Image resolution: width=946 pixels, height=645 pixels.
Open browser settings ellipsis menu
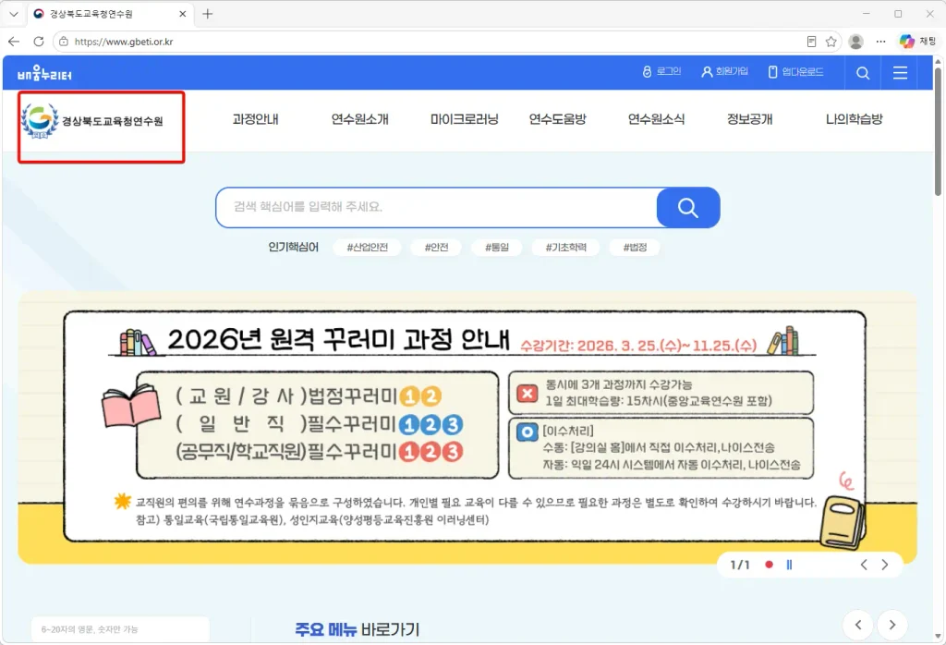880,42
